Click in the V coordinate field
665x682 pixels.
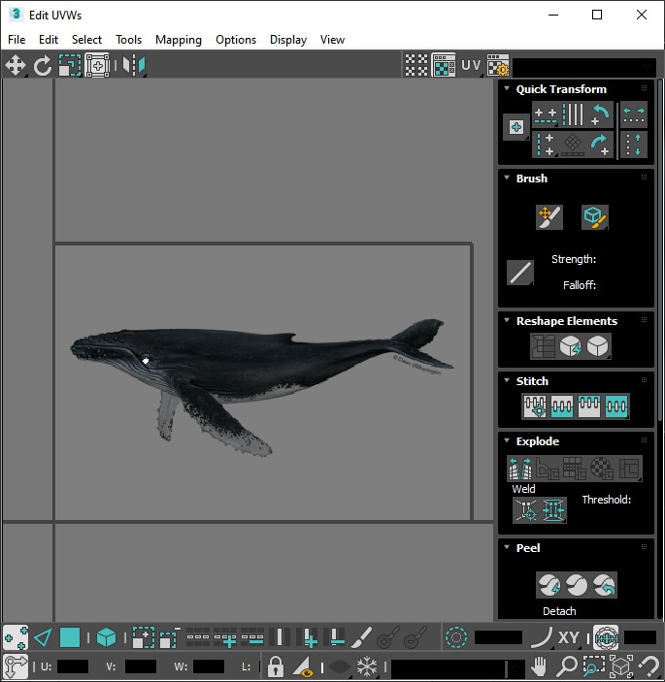tap(141, 666)
